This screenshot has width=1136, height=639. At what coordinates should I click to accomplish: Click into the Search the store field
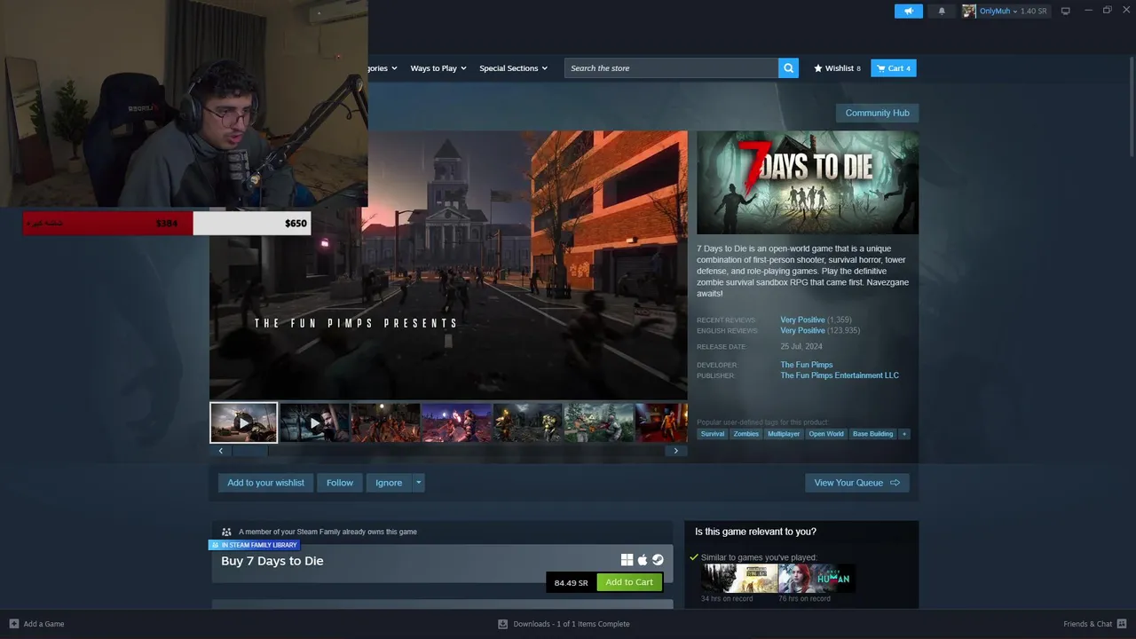671,68
